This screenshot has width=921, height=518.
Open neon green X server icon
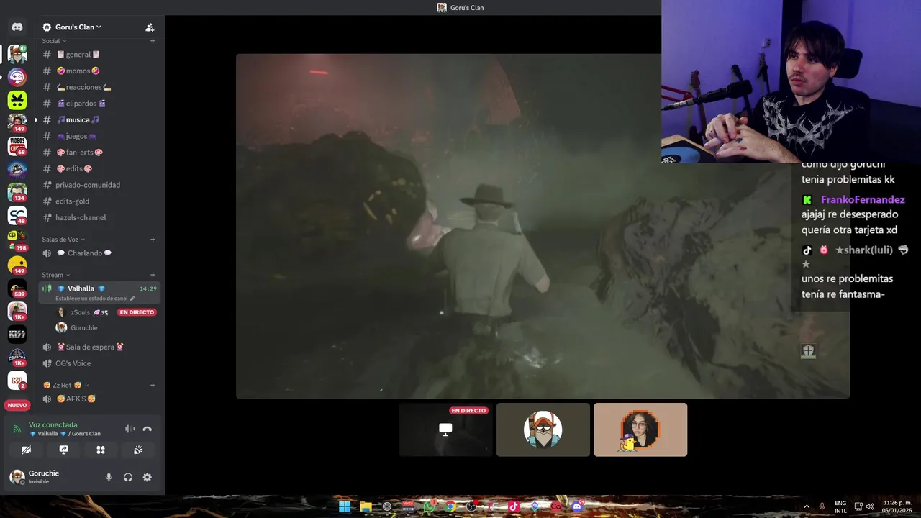pos(17,100)
